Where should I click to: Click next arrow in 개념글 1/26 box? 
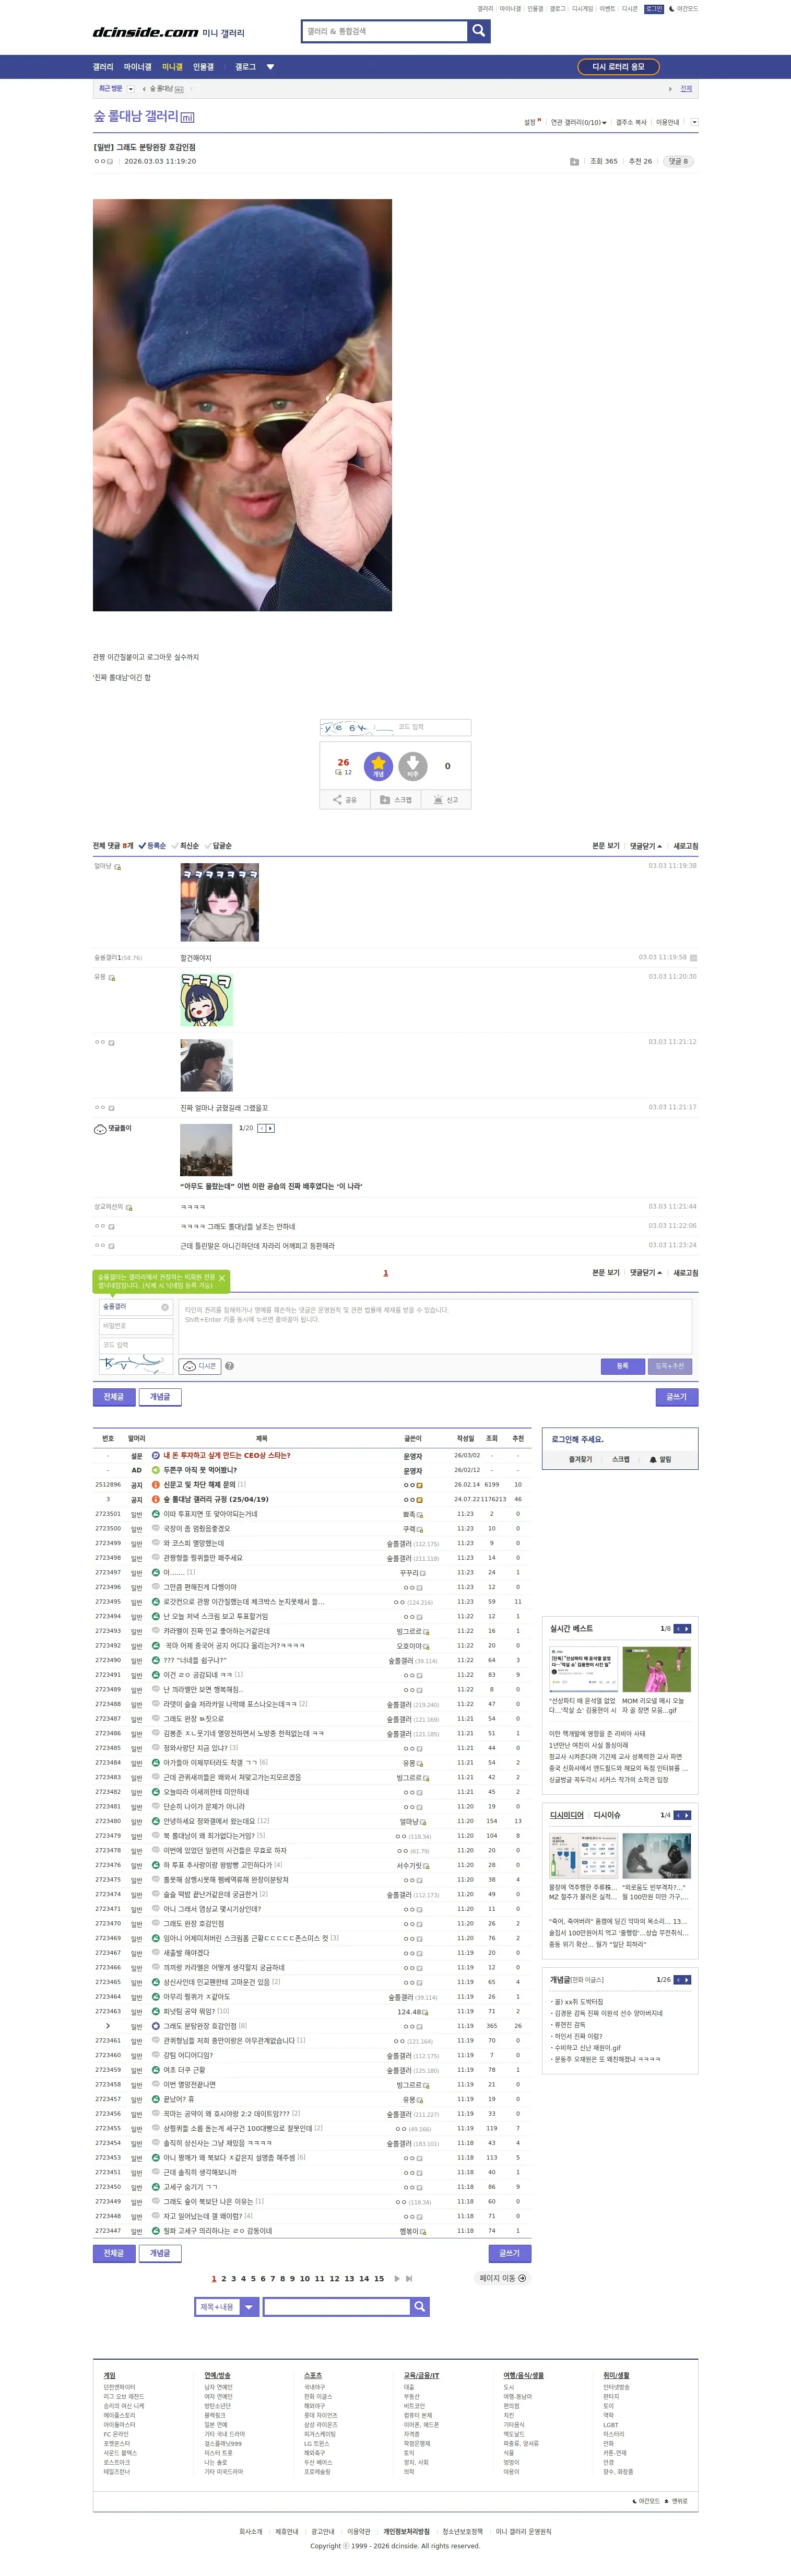(687, 1980)
